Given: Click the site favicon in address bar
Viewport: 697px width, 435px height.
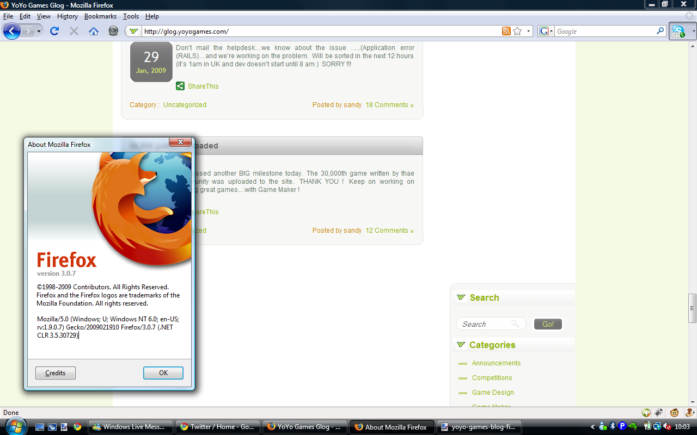Looking at the screenshot, I should [x=133, y=32].
